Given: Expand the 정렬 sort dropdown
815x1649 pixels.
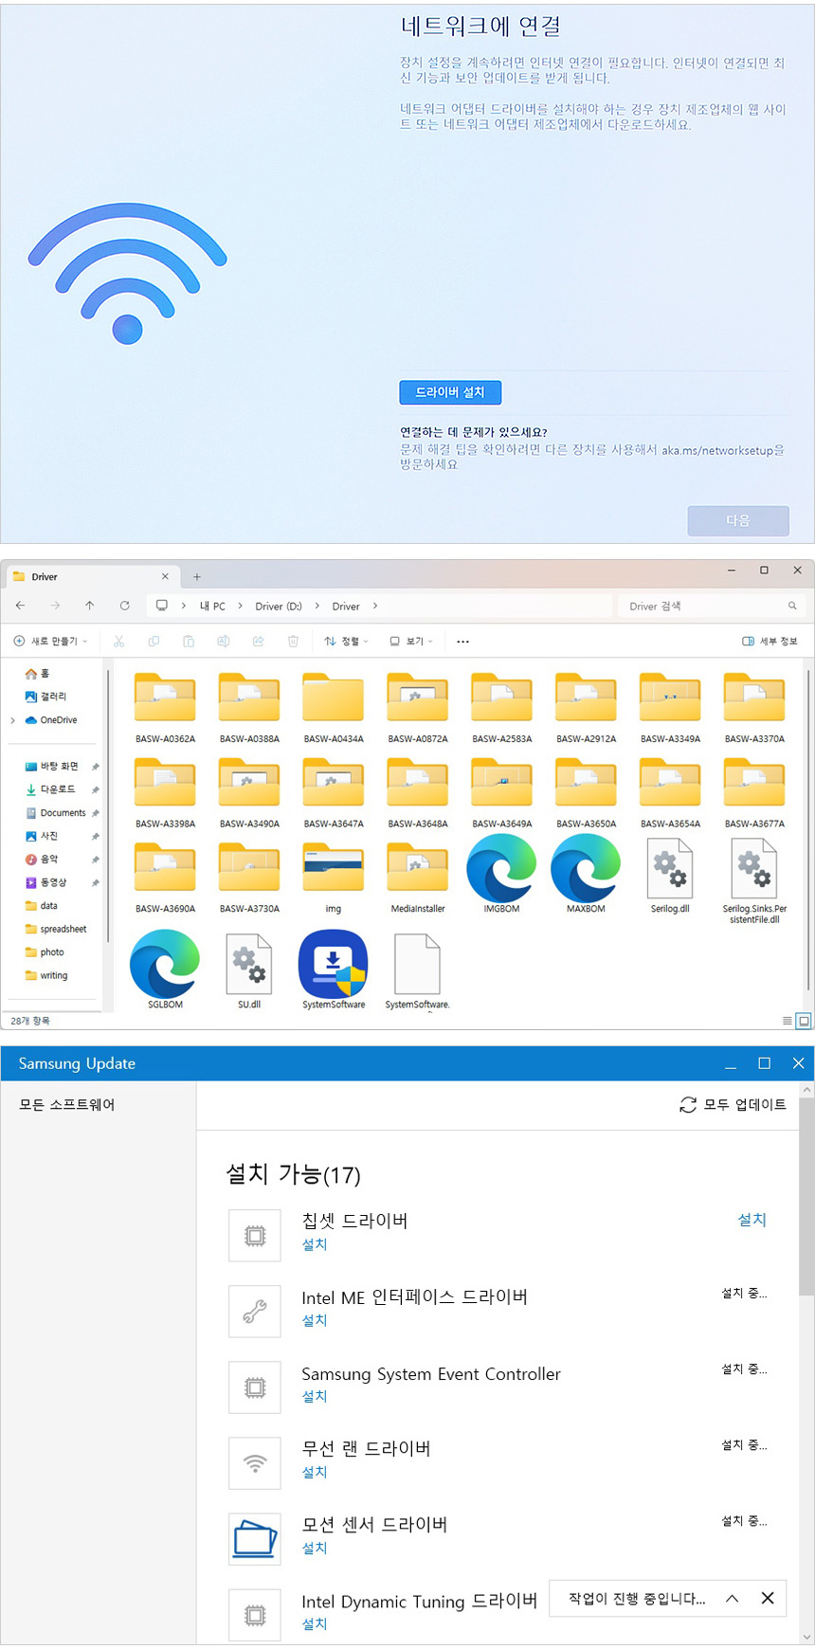Looking at the screenshot, I should click(347, 642).
